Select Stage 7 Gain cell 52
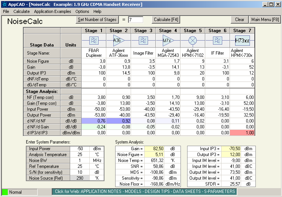Viewport: 282px width, 197px height. [x=242, y=67]
